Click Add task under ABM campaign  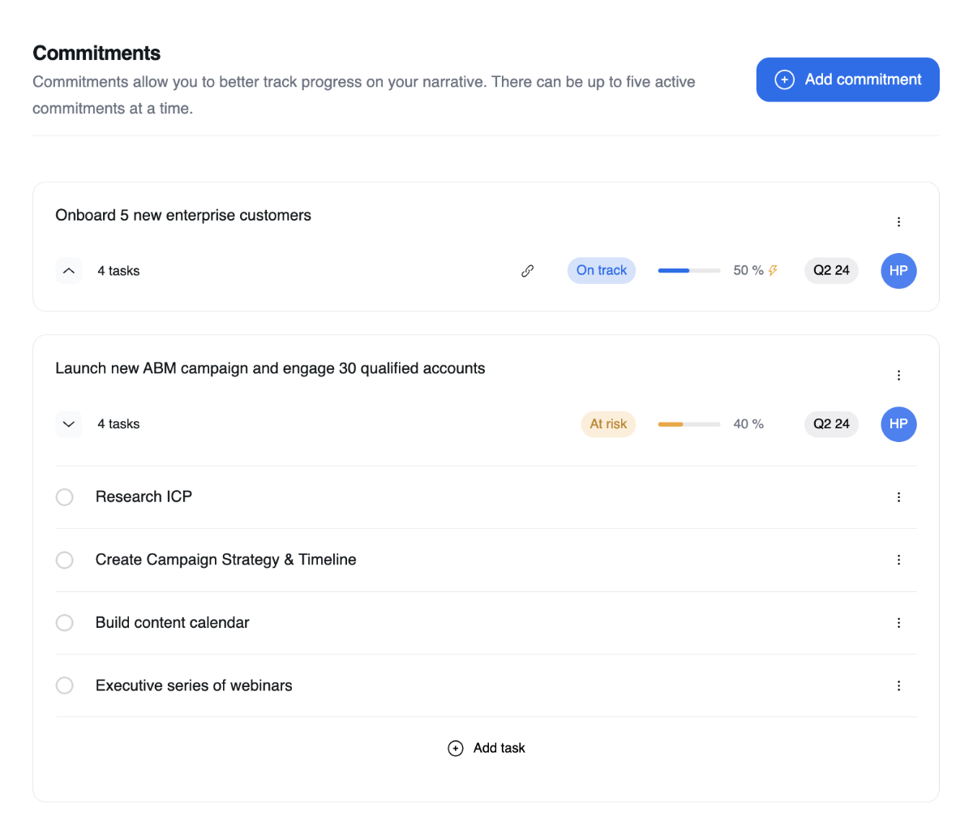[x=486, y=749]
